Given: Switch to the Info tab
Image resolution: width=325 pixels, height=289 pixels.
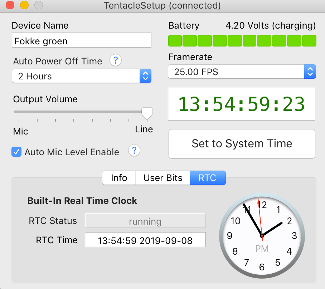Looking at the screenshot, I should pyautogui.click(x=119, y=178).
